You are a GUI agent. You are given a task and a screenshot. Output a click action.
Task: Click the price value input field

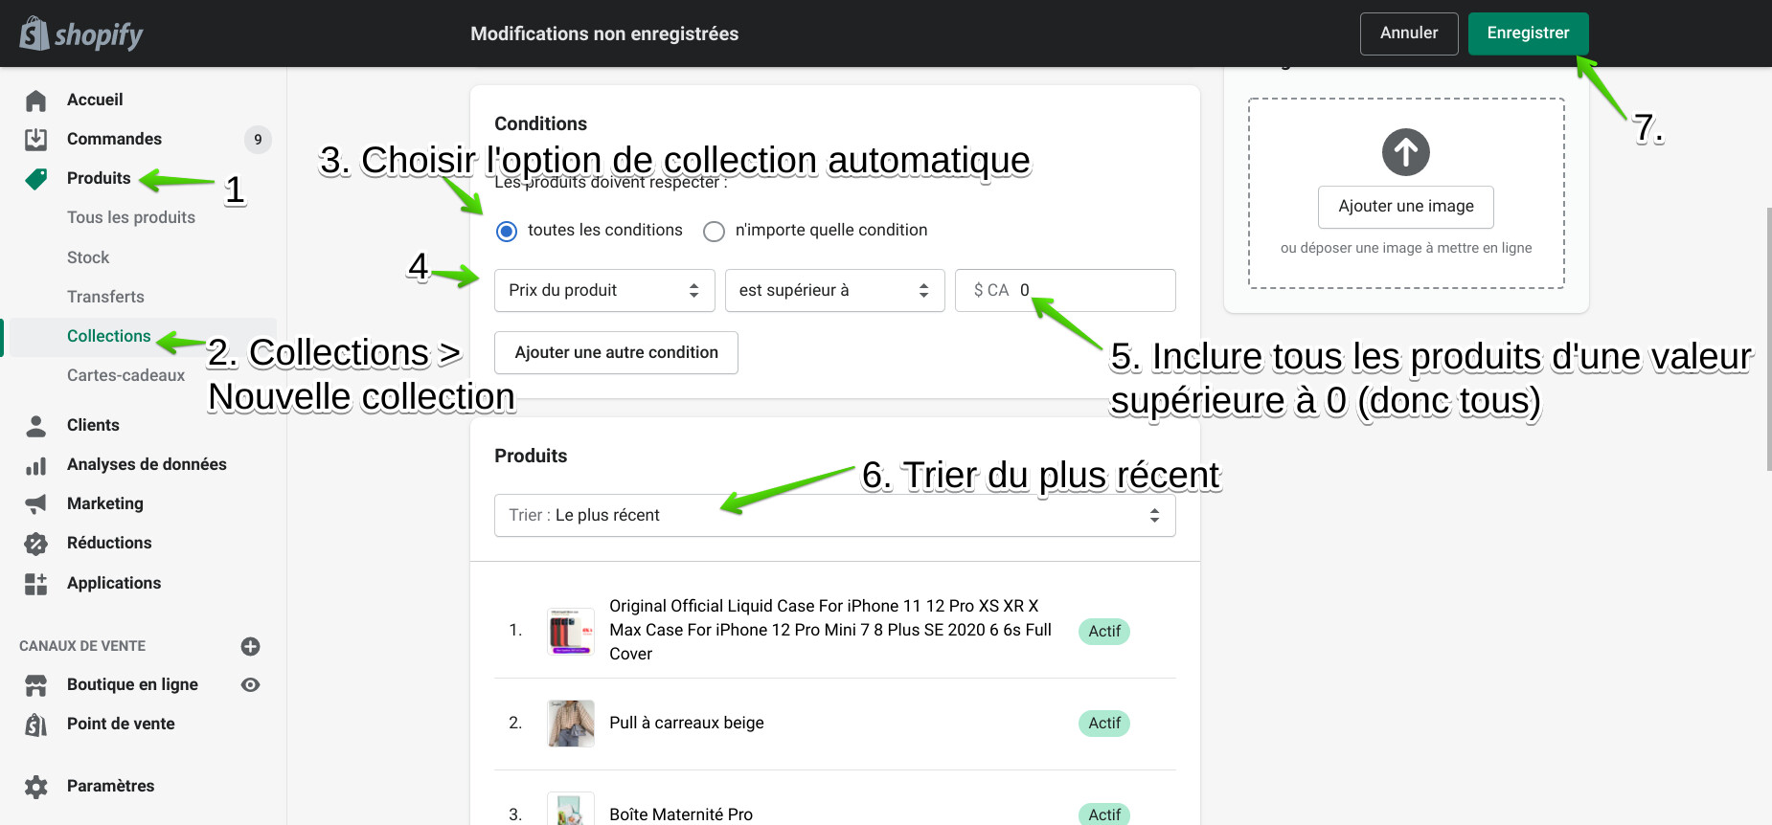point(1065,290)
